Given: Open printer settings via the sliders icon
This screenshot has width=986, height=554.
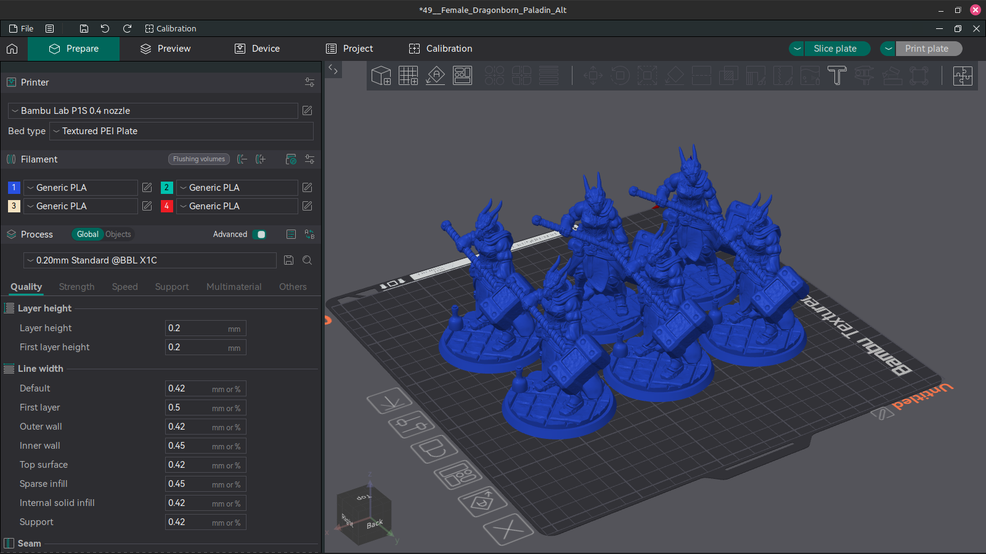Looking at the screenshot, I should coord(309,82).
